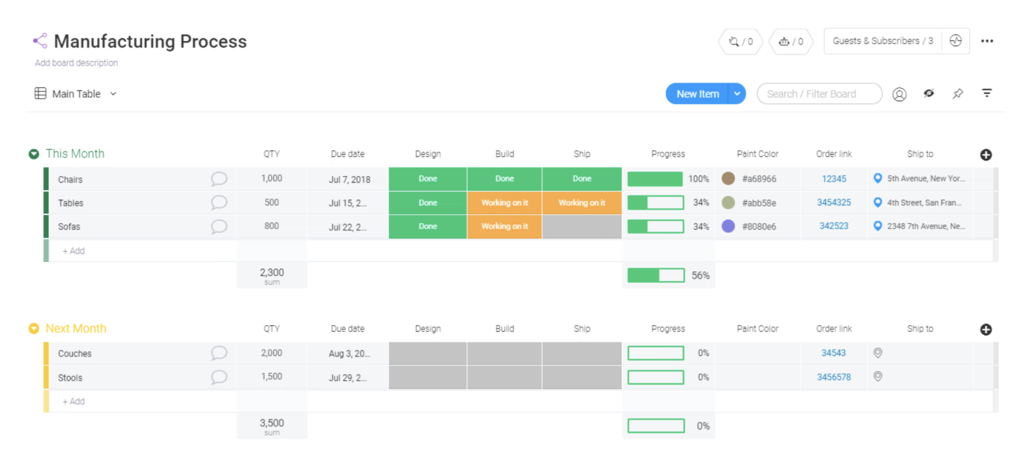This screenshot has height=476, width=1017.
Task: Open conversation bubble for Chairs
Action: point(218,179)
